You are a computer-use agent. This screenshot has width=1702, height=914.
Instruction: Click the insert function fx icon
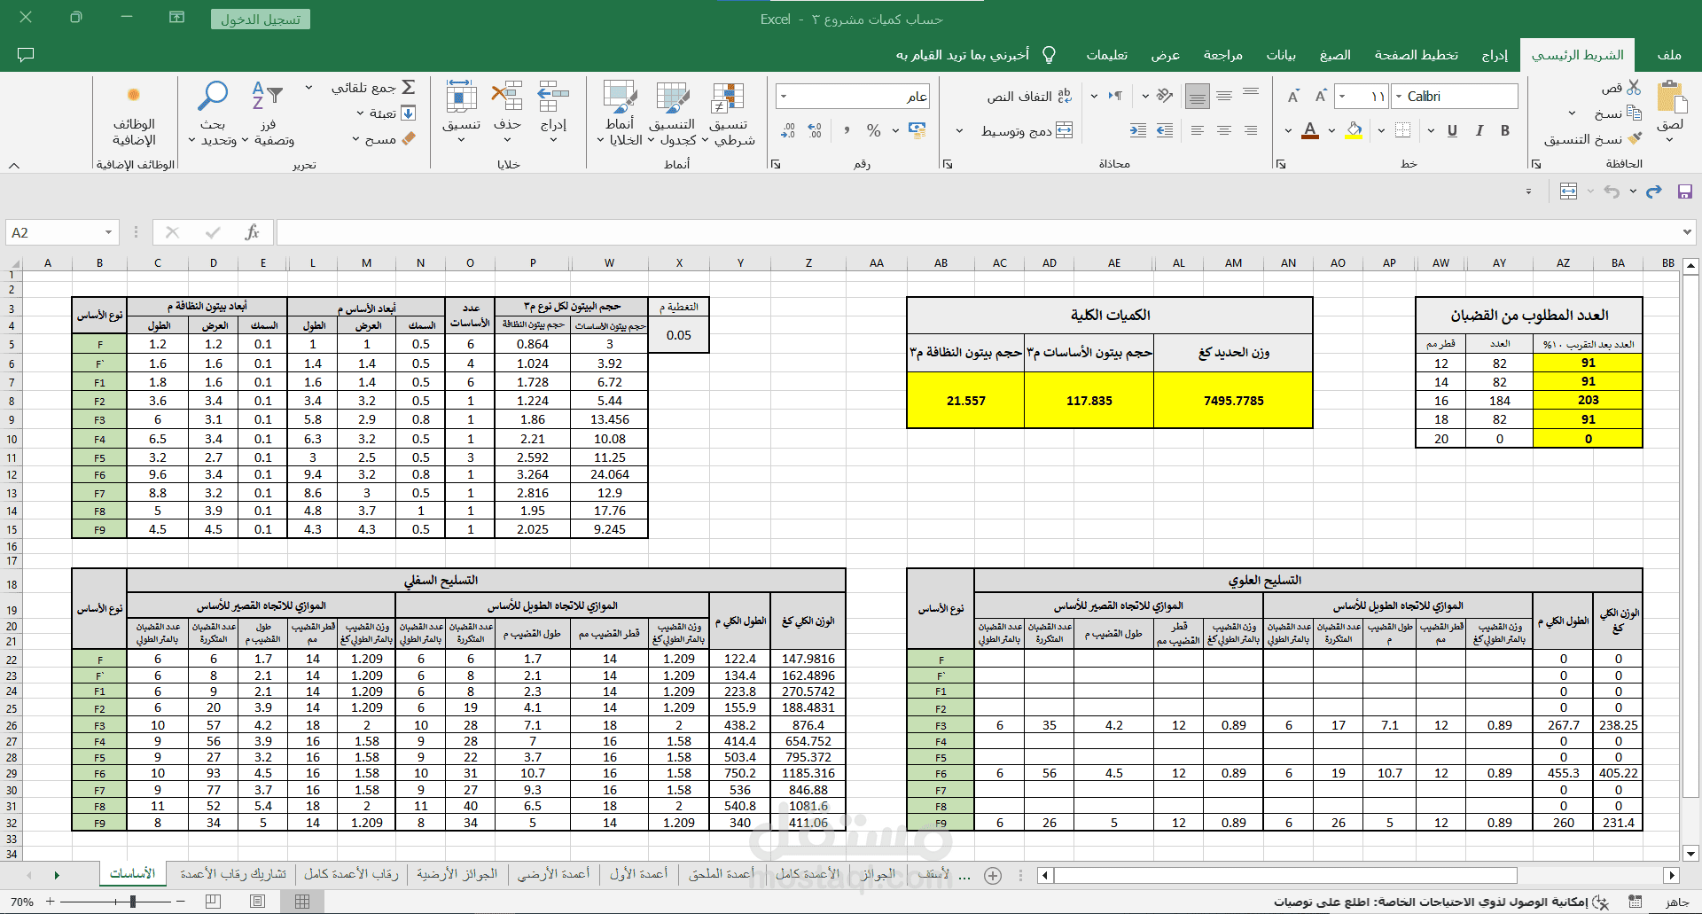(252, 232)
